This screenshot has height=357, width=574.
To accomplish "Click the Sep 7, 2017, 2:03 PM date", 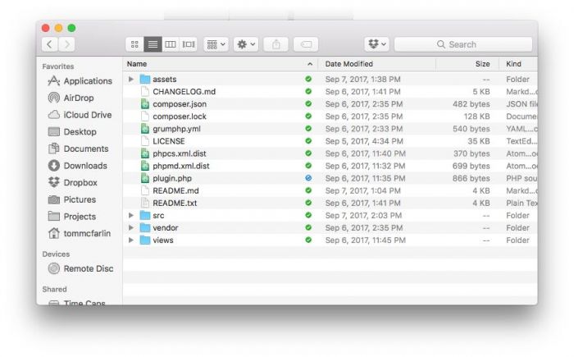I will coord(363,216).
